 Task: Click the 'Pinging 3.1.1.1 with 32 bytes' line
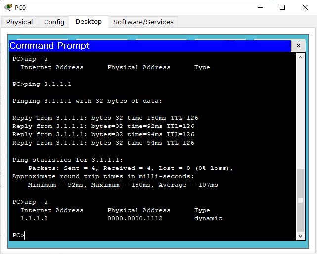(x=88, y=101)
